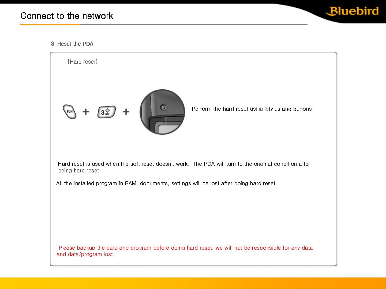
Task: Select the line 'All the installed program in RAM'
Action: click(x=166, y=183)
